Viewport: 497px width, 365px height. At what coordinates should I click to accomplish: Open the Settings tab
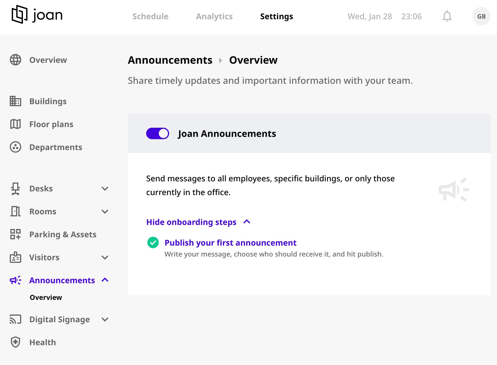(277, 16)
